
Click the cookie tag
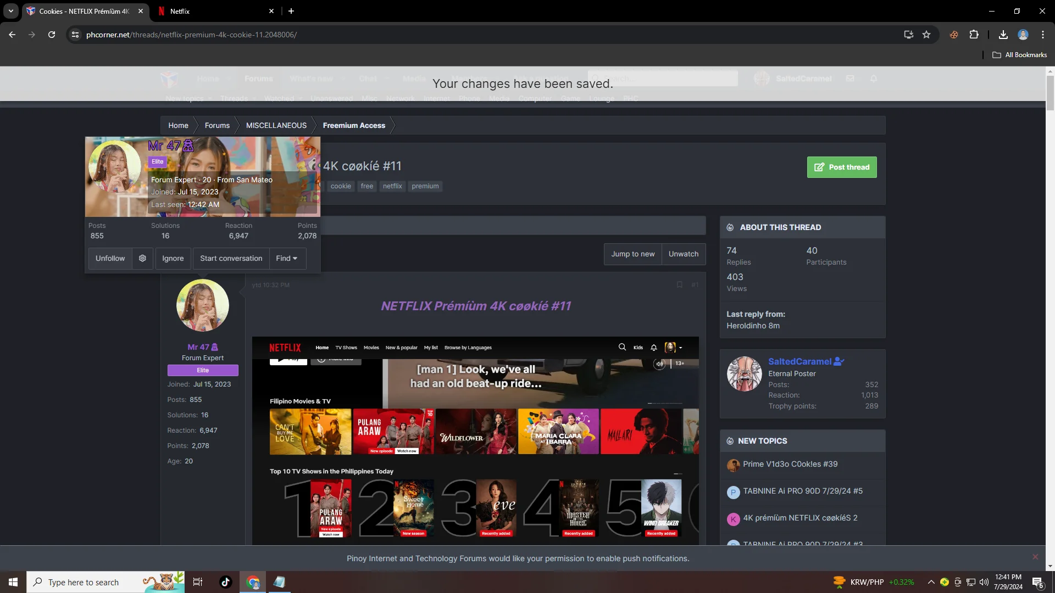[341, 186]
